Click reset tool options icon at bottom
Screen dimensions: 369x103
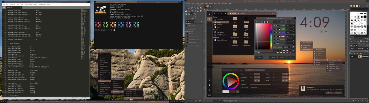tap(200, 101)
